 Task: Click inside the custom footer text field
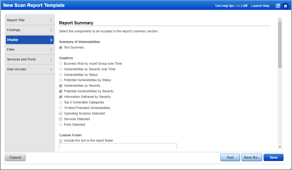pos(118,146)
